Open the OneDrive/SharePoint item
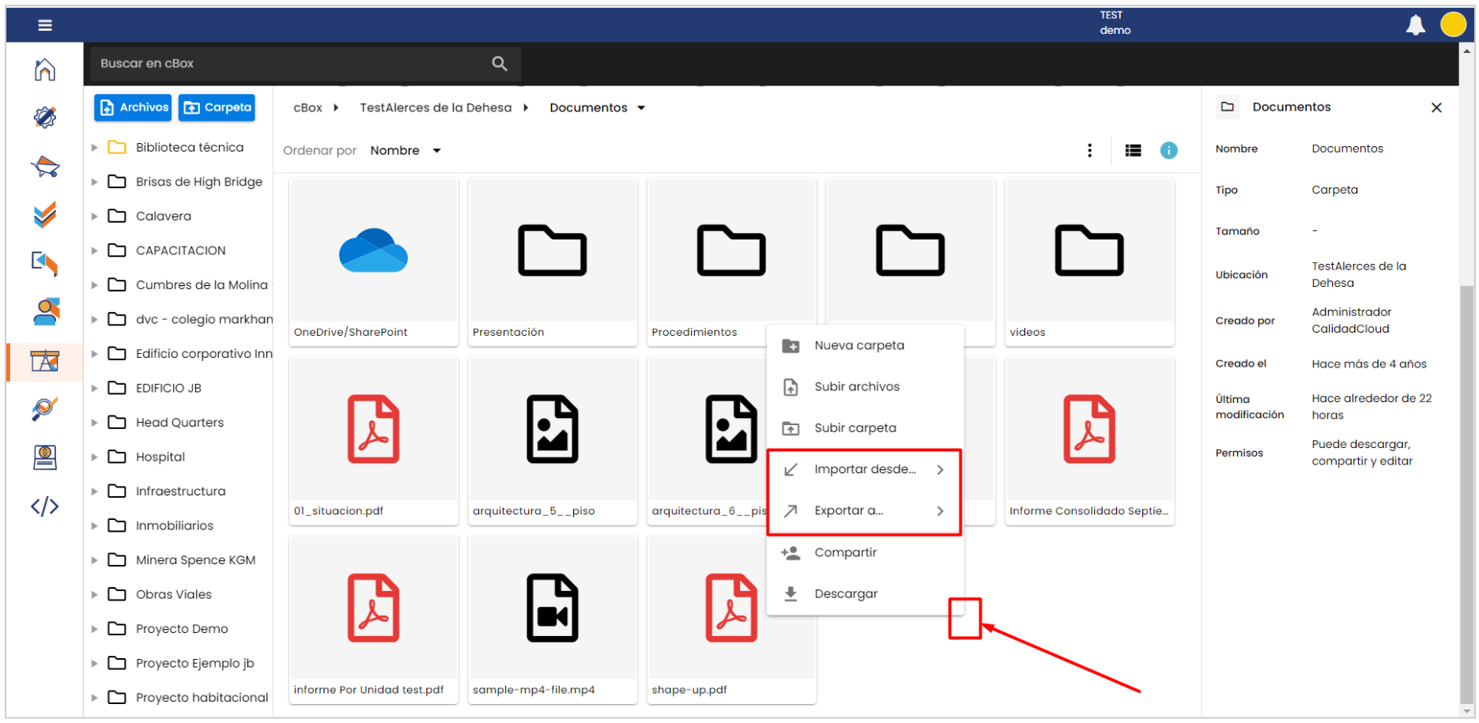The width and height of the screenshot is (1479, 723). point(373,262)
